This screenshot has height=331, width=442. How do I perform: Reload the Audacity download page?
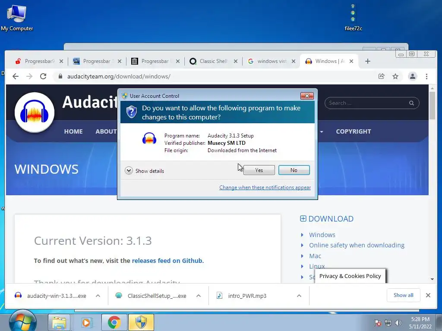[43, 76]
